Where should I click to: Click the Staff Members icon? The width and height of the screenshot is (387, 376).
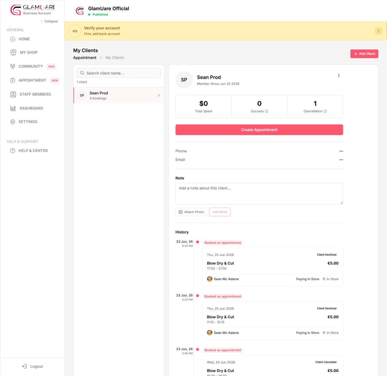point(13,94)
